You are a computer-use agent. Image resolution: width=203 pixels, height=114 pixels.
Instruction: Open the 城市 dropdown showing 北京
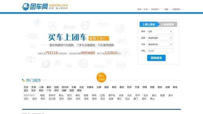coord(160,31)
